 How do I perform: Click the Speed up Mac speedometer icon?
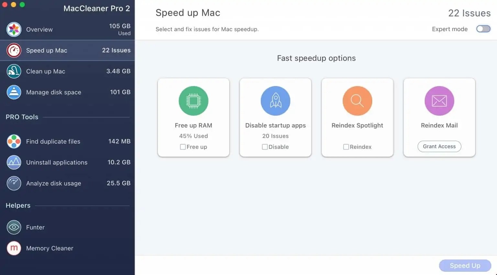click(14, 50)
